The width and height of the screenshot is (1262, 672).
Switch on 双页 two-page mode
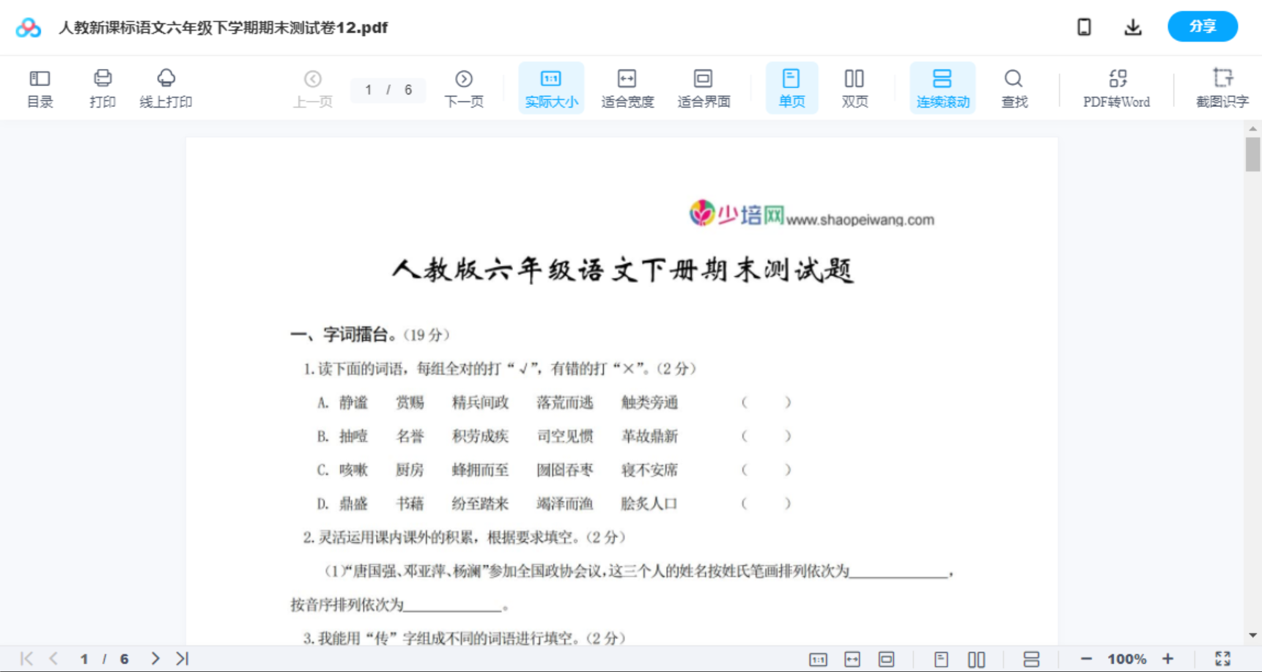[x=855, y=87]
